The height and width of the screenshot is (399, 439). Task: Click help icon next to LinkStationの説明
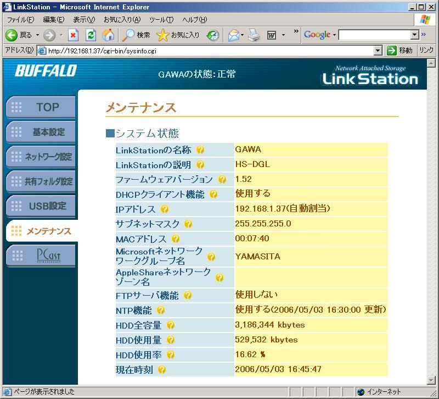tap(200, 164)
